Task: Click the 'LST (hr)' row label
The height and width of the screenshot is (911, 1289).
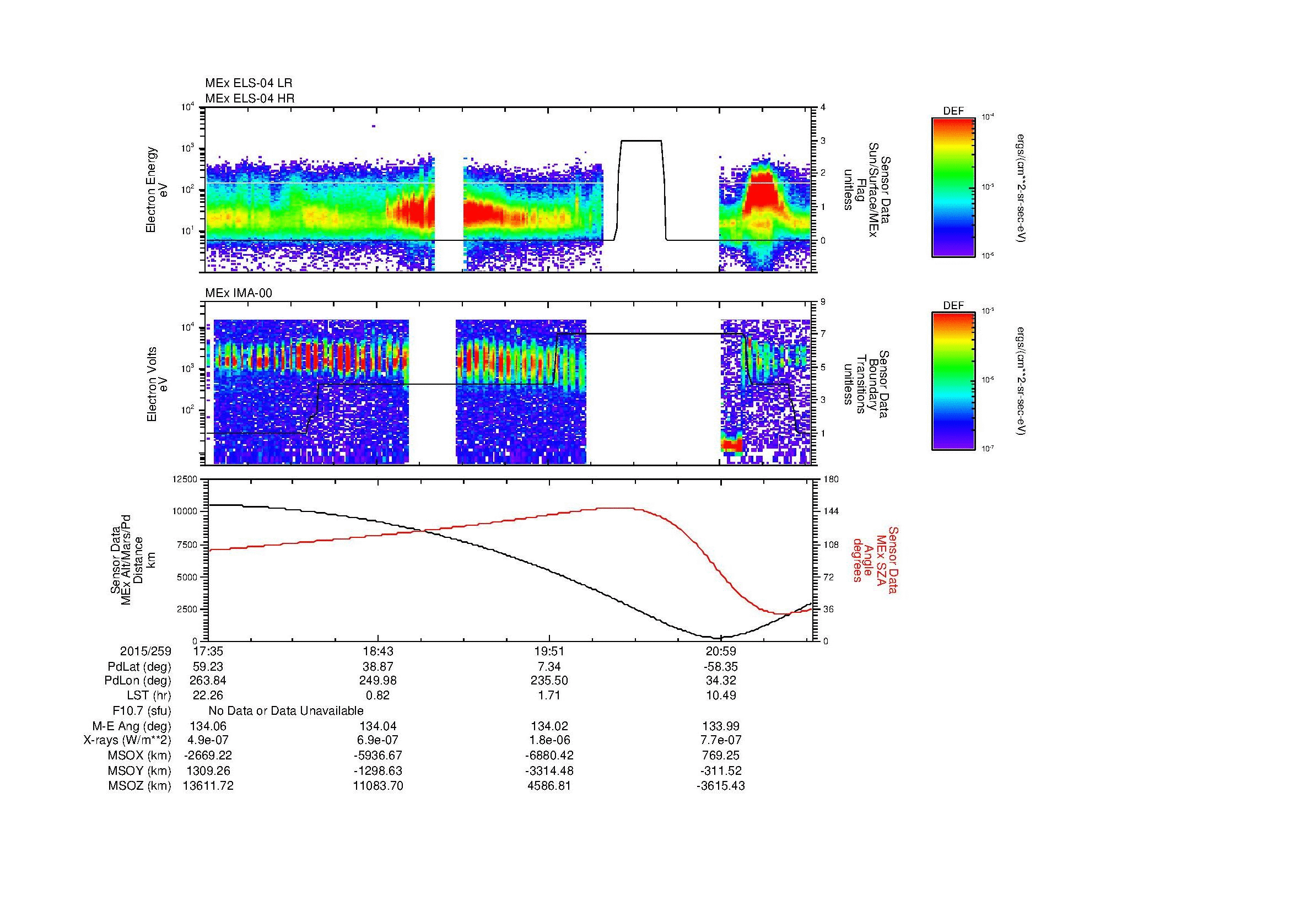Action: click(148, 696)
